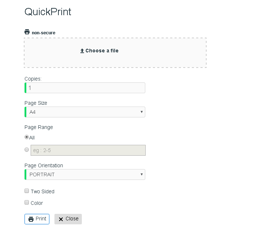Select the All page range option
Viewport: 265px width, 233px height.
pos(27,137)
